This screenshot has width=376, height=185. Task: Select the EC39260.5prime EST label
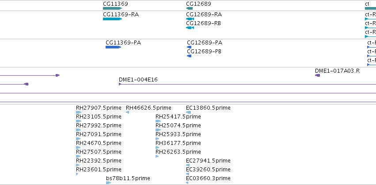(208, 170)
